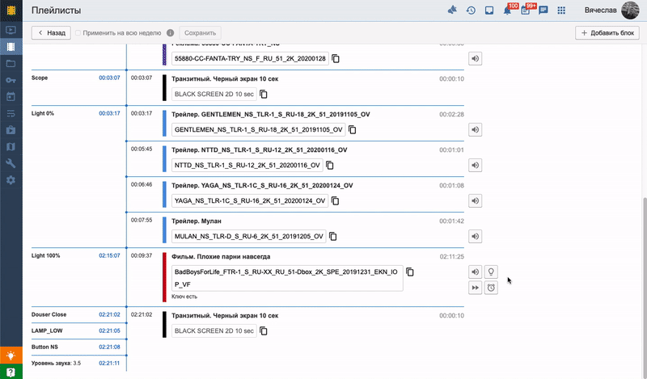Click Уровень звука 3.5 cue time 02:21:11
Screen dimensions: 647x379
(x=109, y=364)
